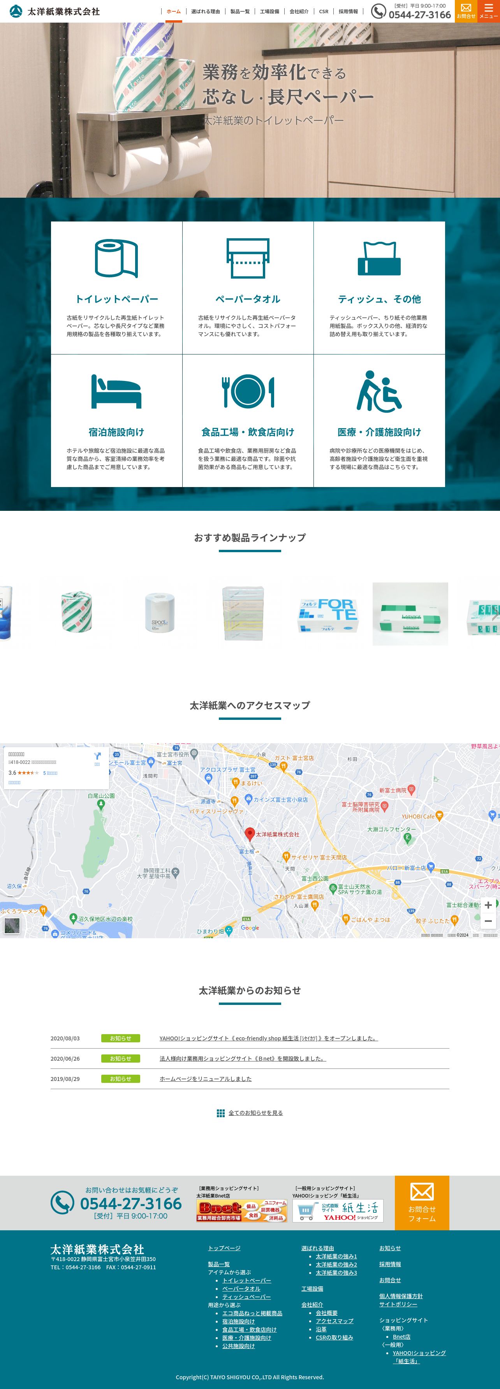Image resolution: width=500 pixels, height=1389 pixels.
Task: Open the 製品一覧 menu item
Action: click(240, 11)
